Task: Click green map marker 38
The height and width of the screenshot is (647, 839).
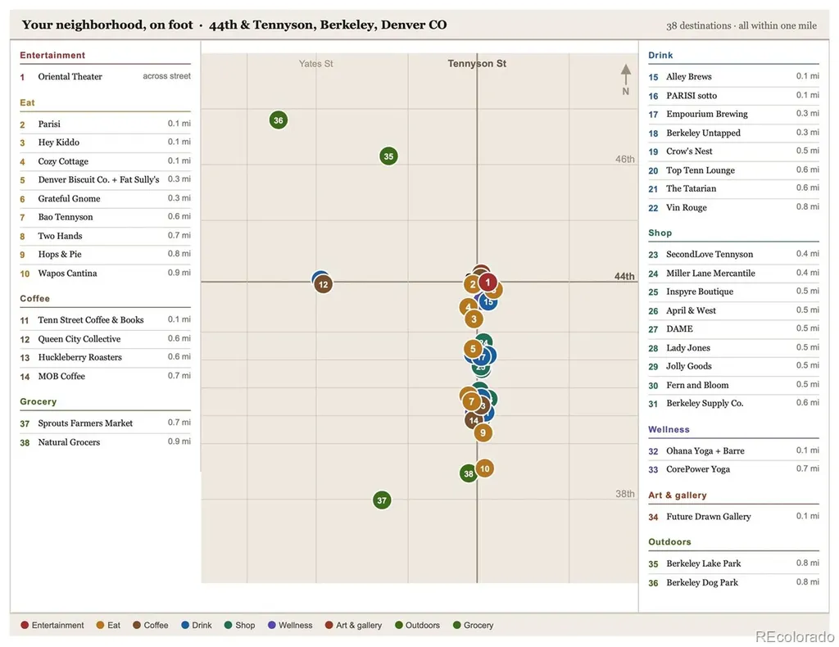Action: coord(468,473)
